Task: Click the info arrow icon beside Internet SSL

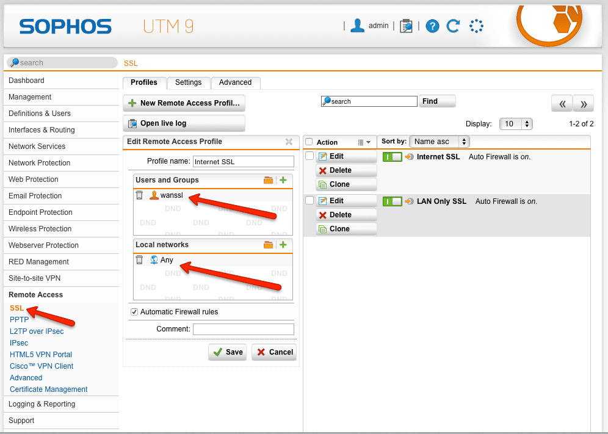Action: [409, 157]
